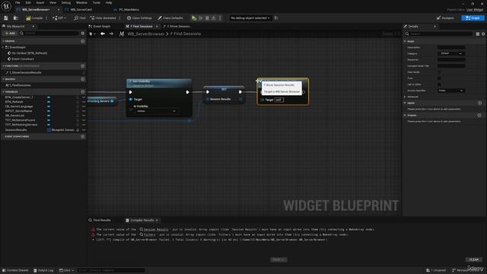Screen dimensions: 487x274
Task: Open the Access Specifier dropdown
Action: pyautogui.click(x=451, y=91)
